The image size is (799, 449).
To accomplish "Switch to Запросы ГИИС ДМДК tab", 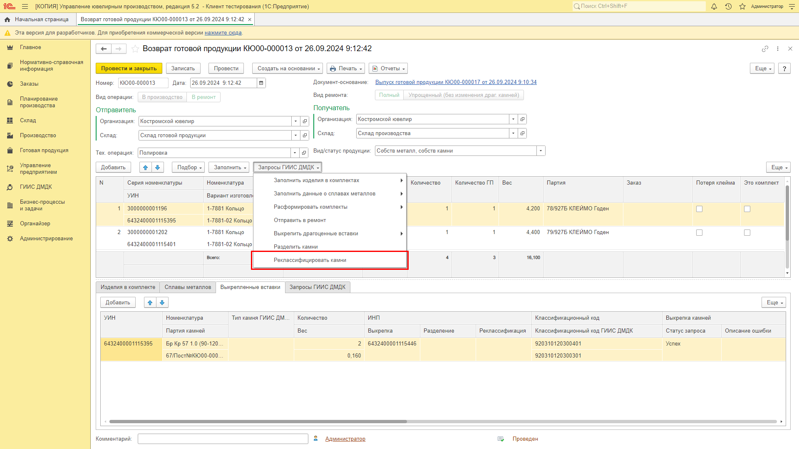I will tap(318, 287).
